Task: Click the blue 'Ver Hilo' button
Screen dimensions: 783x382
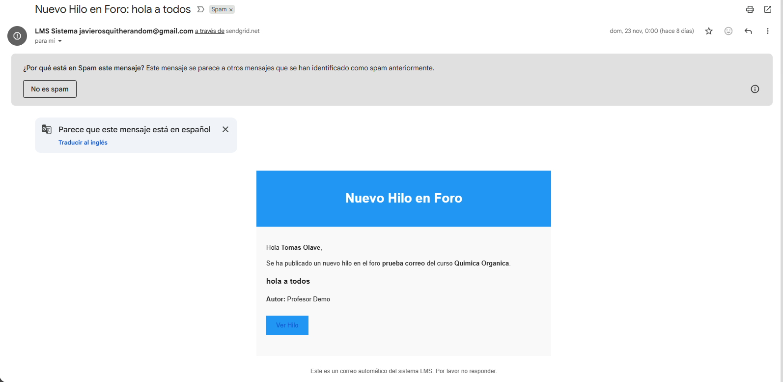Action: click(287, 325)
